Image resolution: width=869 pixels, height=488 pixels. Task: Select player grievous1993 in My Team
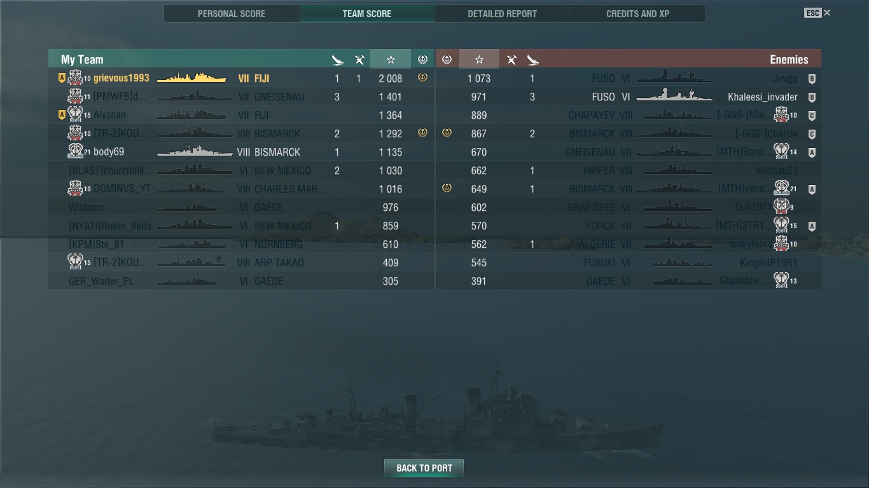[x=241, y=78]
